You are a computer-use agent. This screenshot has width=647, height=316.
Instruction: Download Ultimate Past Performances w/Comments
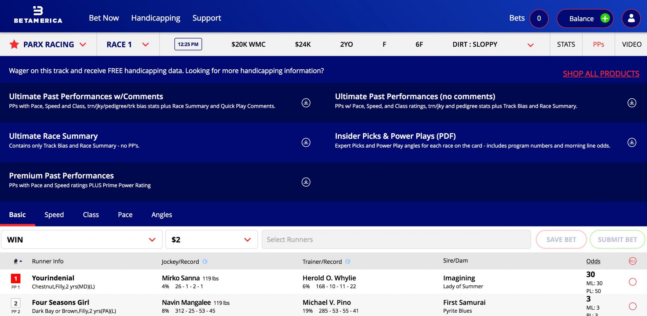[306, 103]
